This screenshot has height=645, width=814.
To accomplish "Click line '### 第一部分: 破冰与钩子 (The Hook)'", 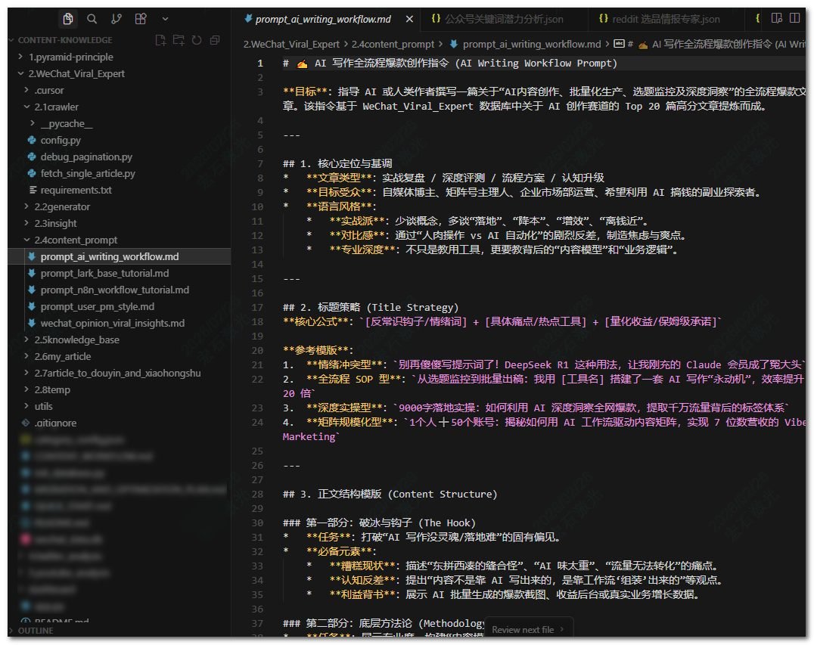I will coord(379,523).
